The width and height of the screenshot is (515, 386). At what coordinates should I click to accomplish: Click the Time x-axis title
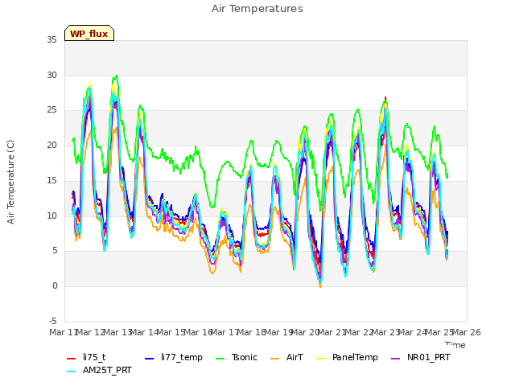tap(455, 345)
